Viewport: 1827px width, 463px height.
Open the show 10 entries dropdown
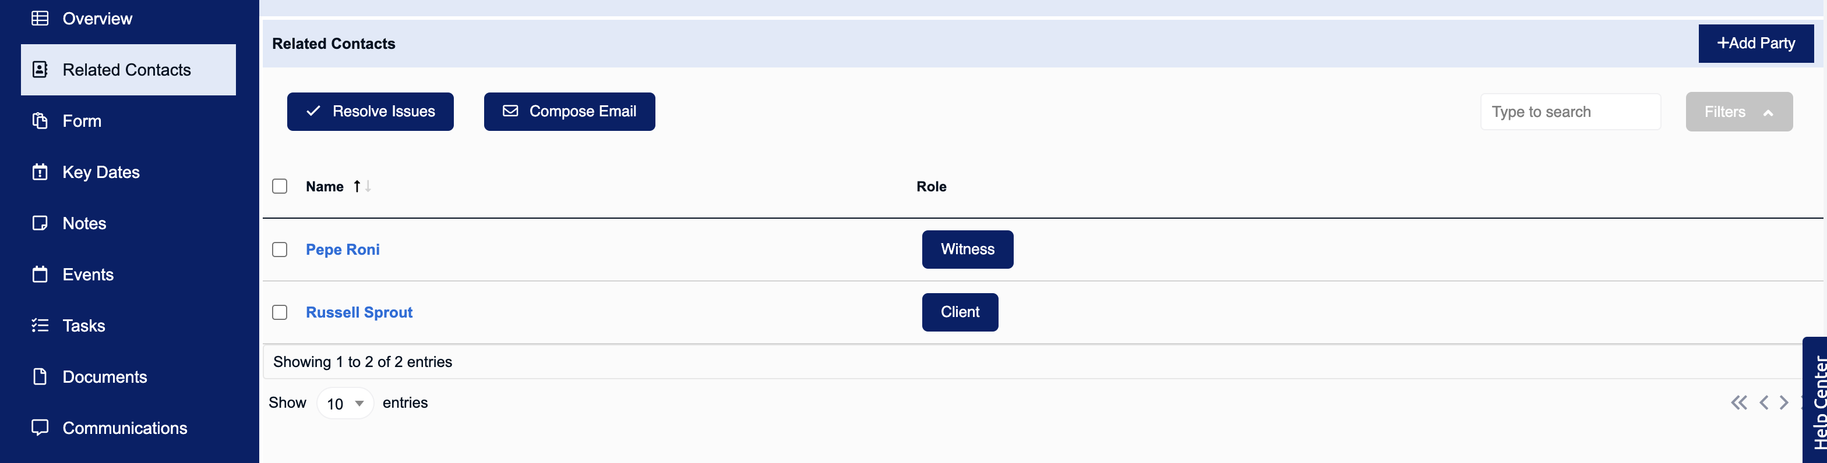[345, 404]
